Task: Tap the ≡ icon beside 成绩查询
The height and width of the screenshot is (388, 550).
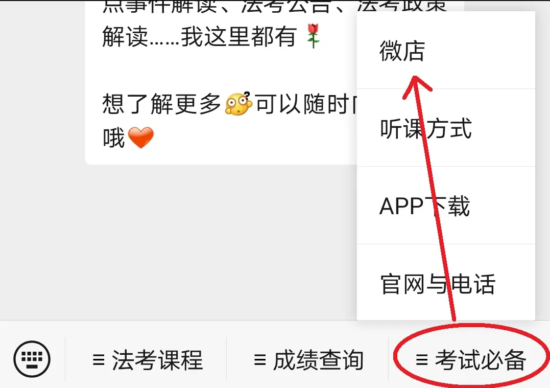Action: pos(260,360)
